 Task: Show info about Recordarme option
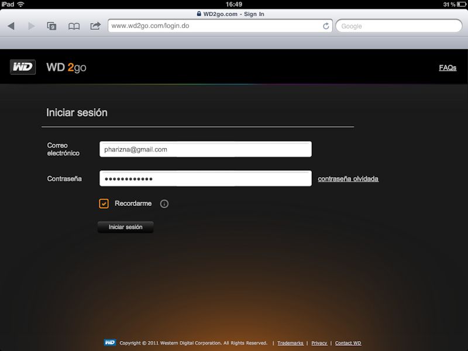click(164, 204)
